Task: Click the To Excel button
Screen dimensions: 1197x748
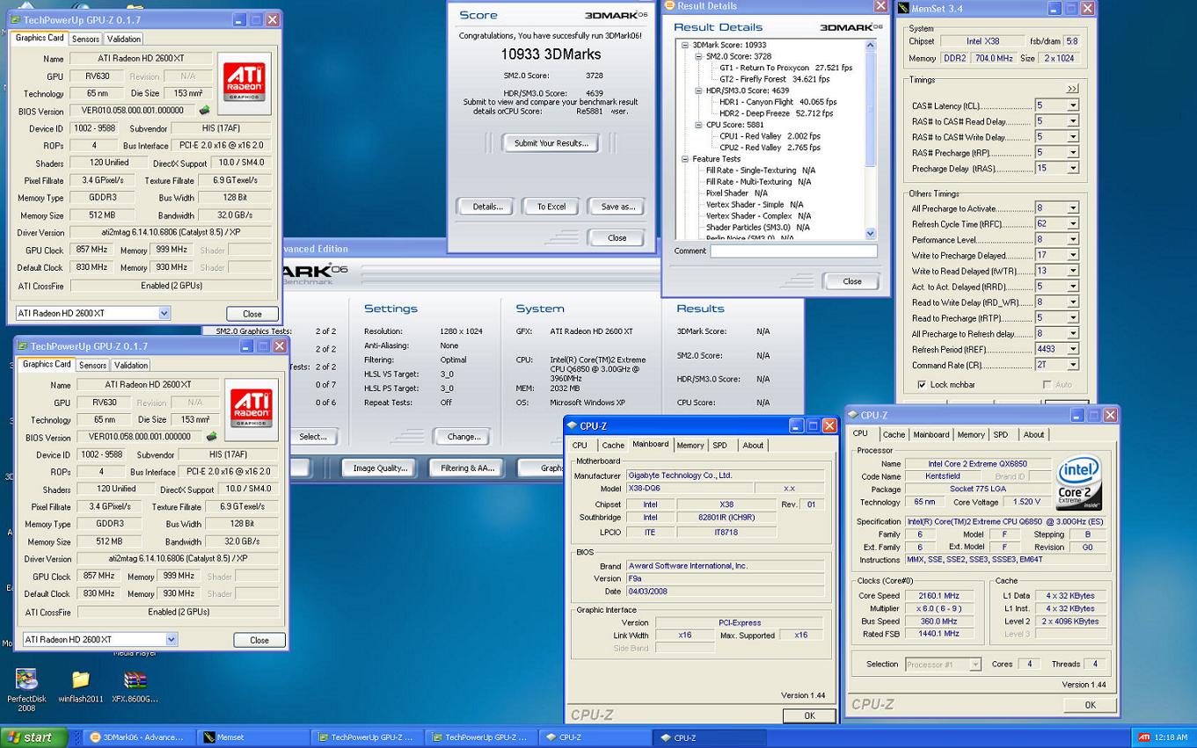Action: (x=551, y=207)
